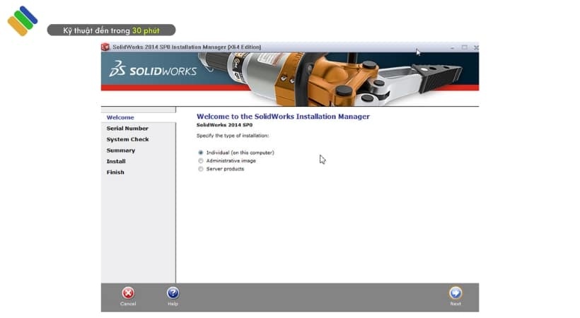580x318 pixels.
Task: Click the red Cancel icon
Action: coord(128,293)
